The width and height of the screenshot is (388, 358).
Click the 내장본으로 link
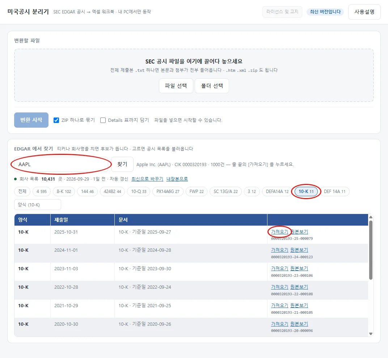click(x=177, y=179)
